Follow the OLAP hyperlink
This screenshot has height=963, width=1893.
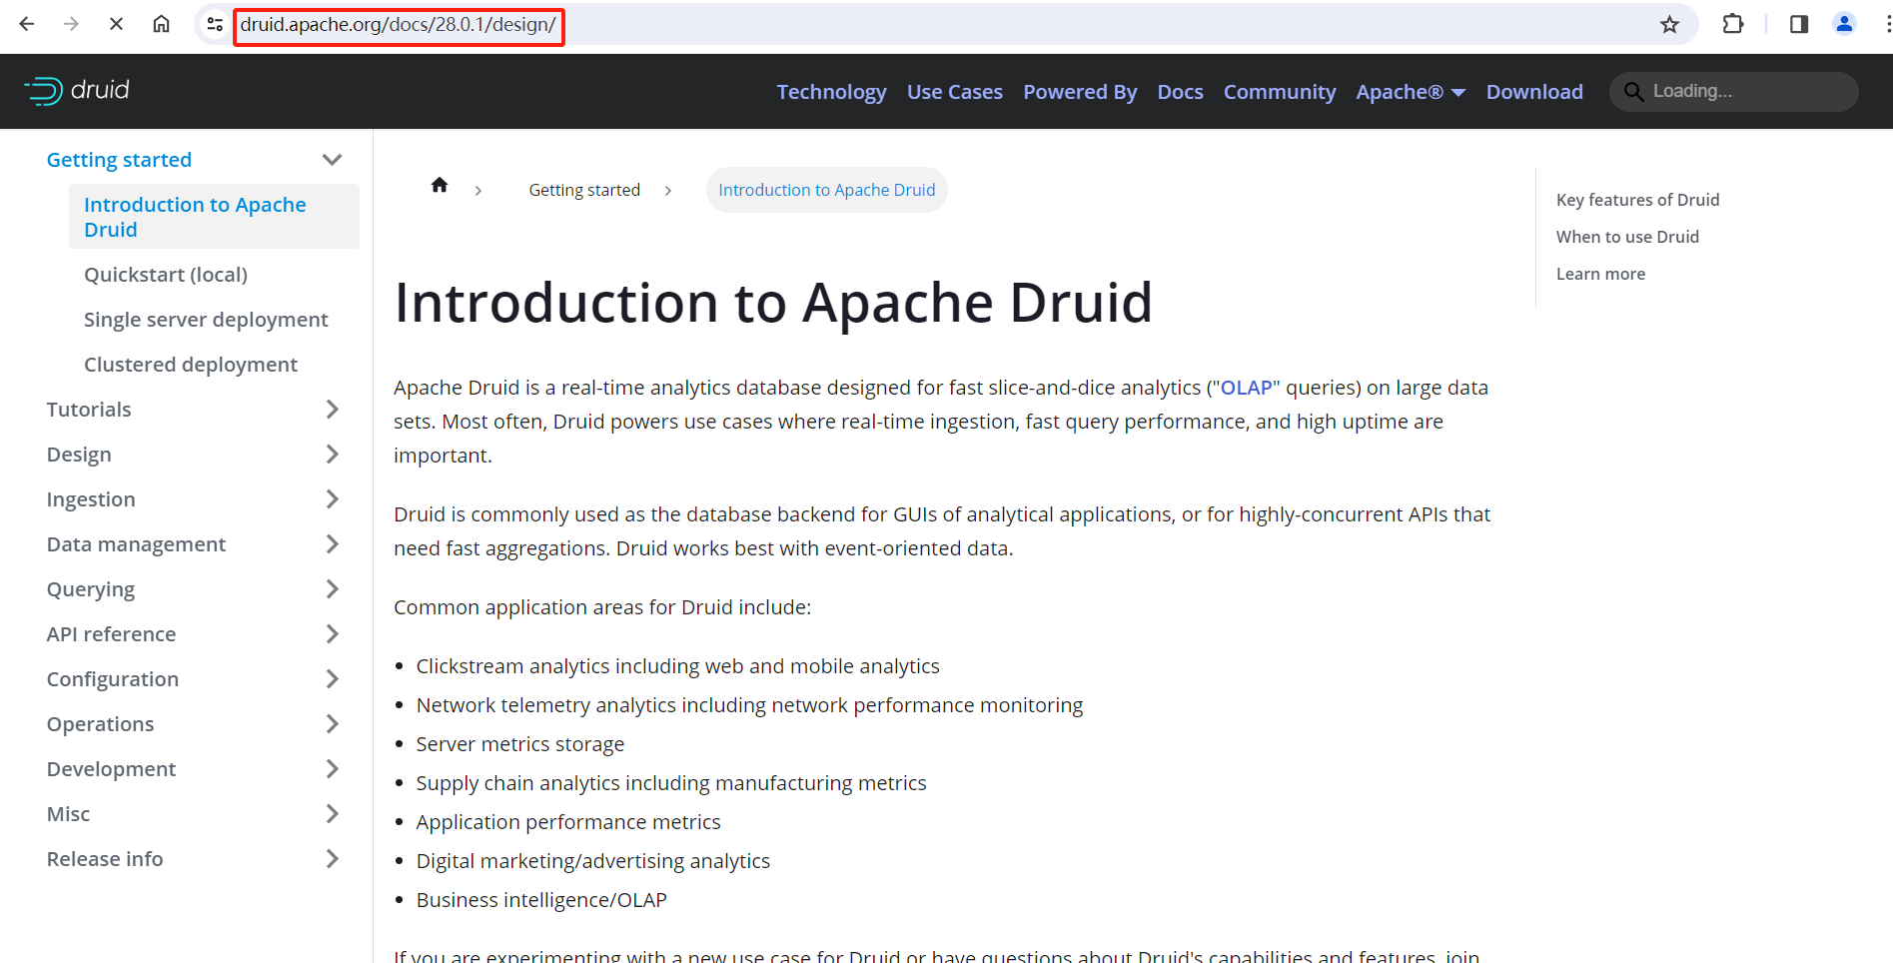click(x=1246, y=388)
